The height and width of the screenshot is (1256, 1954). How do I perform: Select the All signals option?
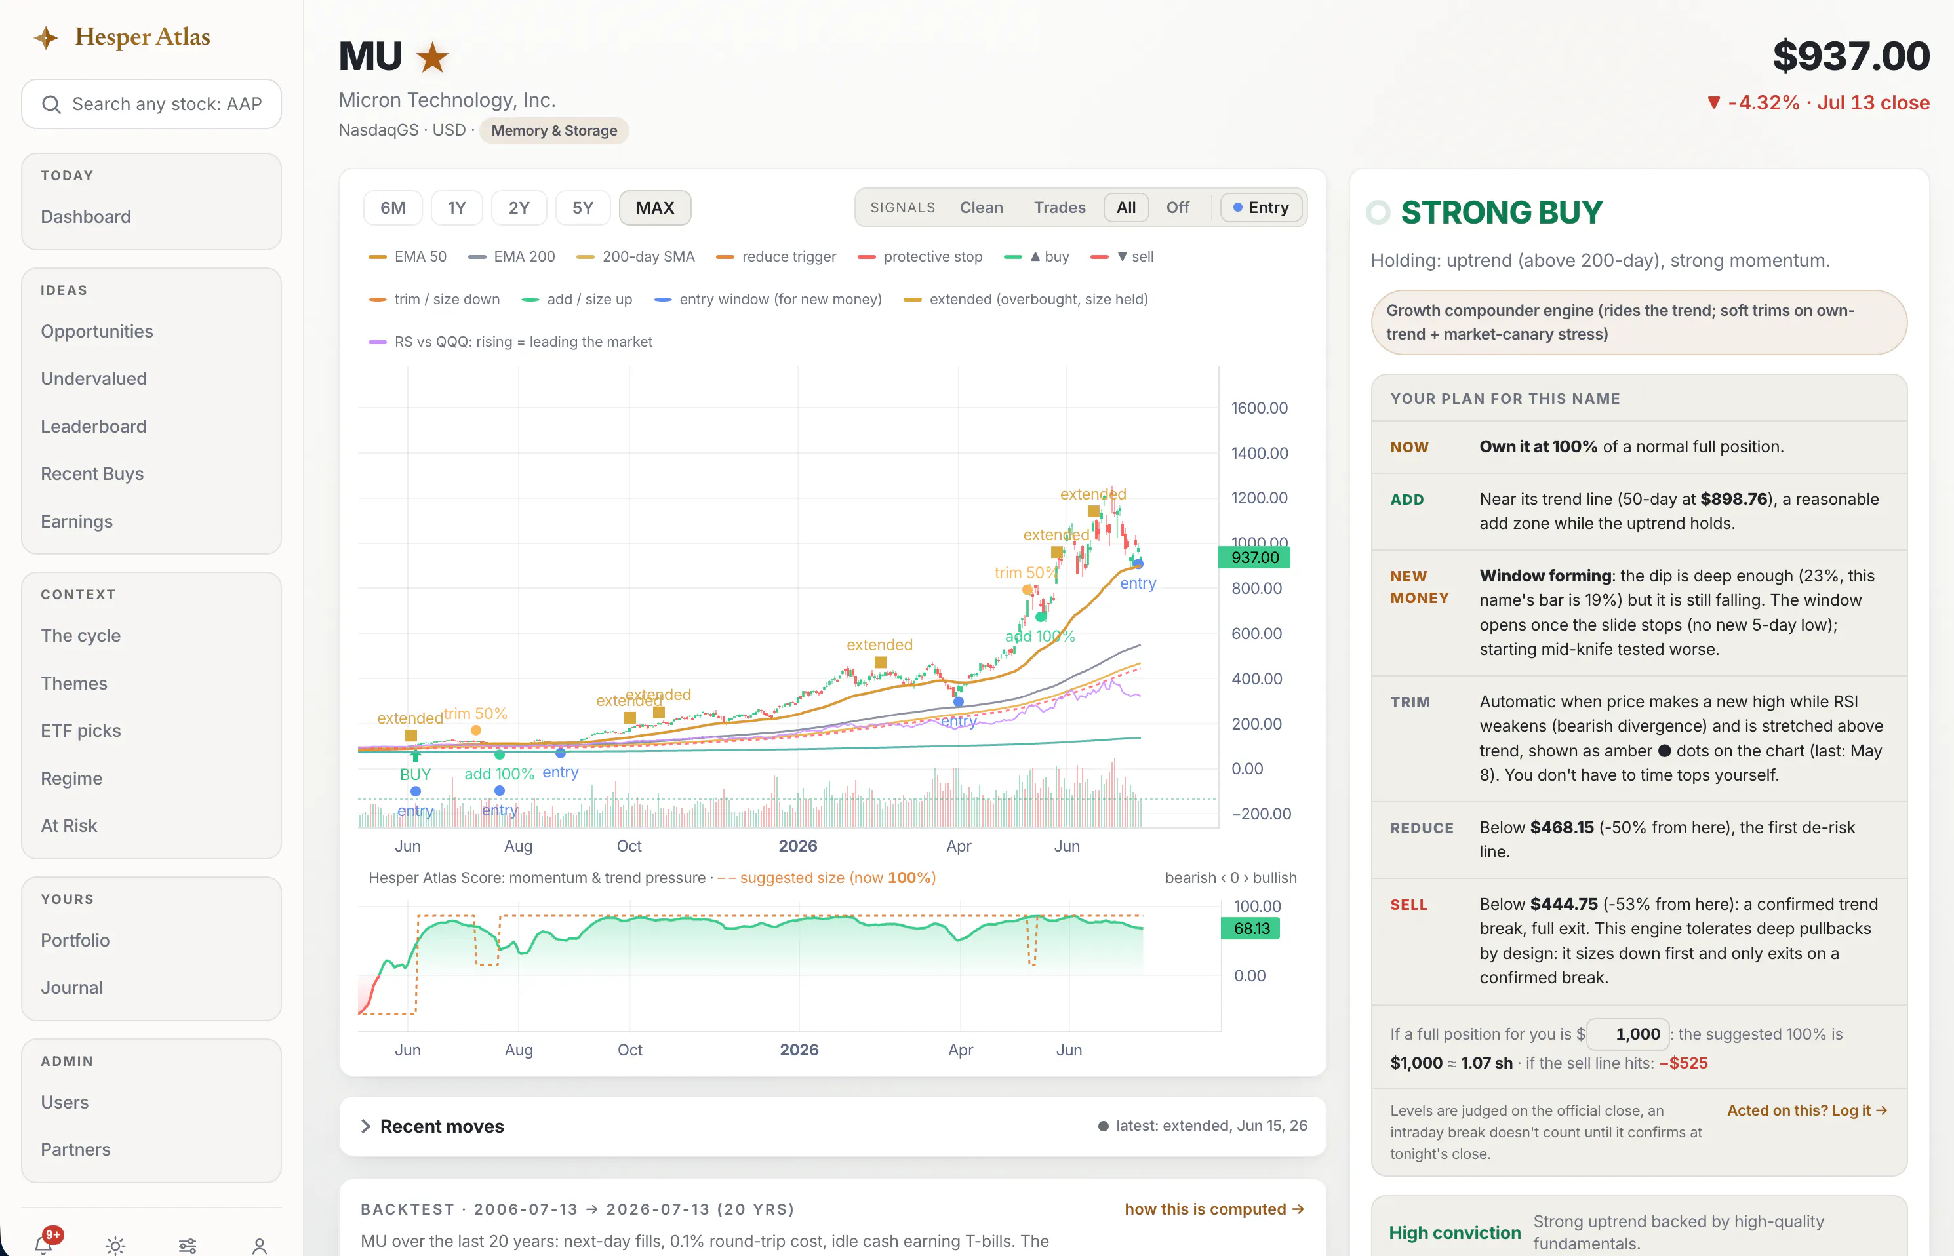pyautogui.click(x=1126, y=207)
